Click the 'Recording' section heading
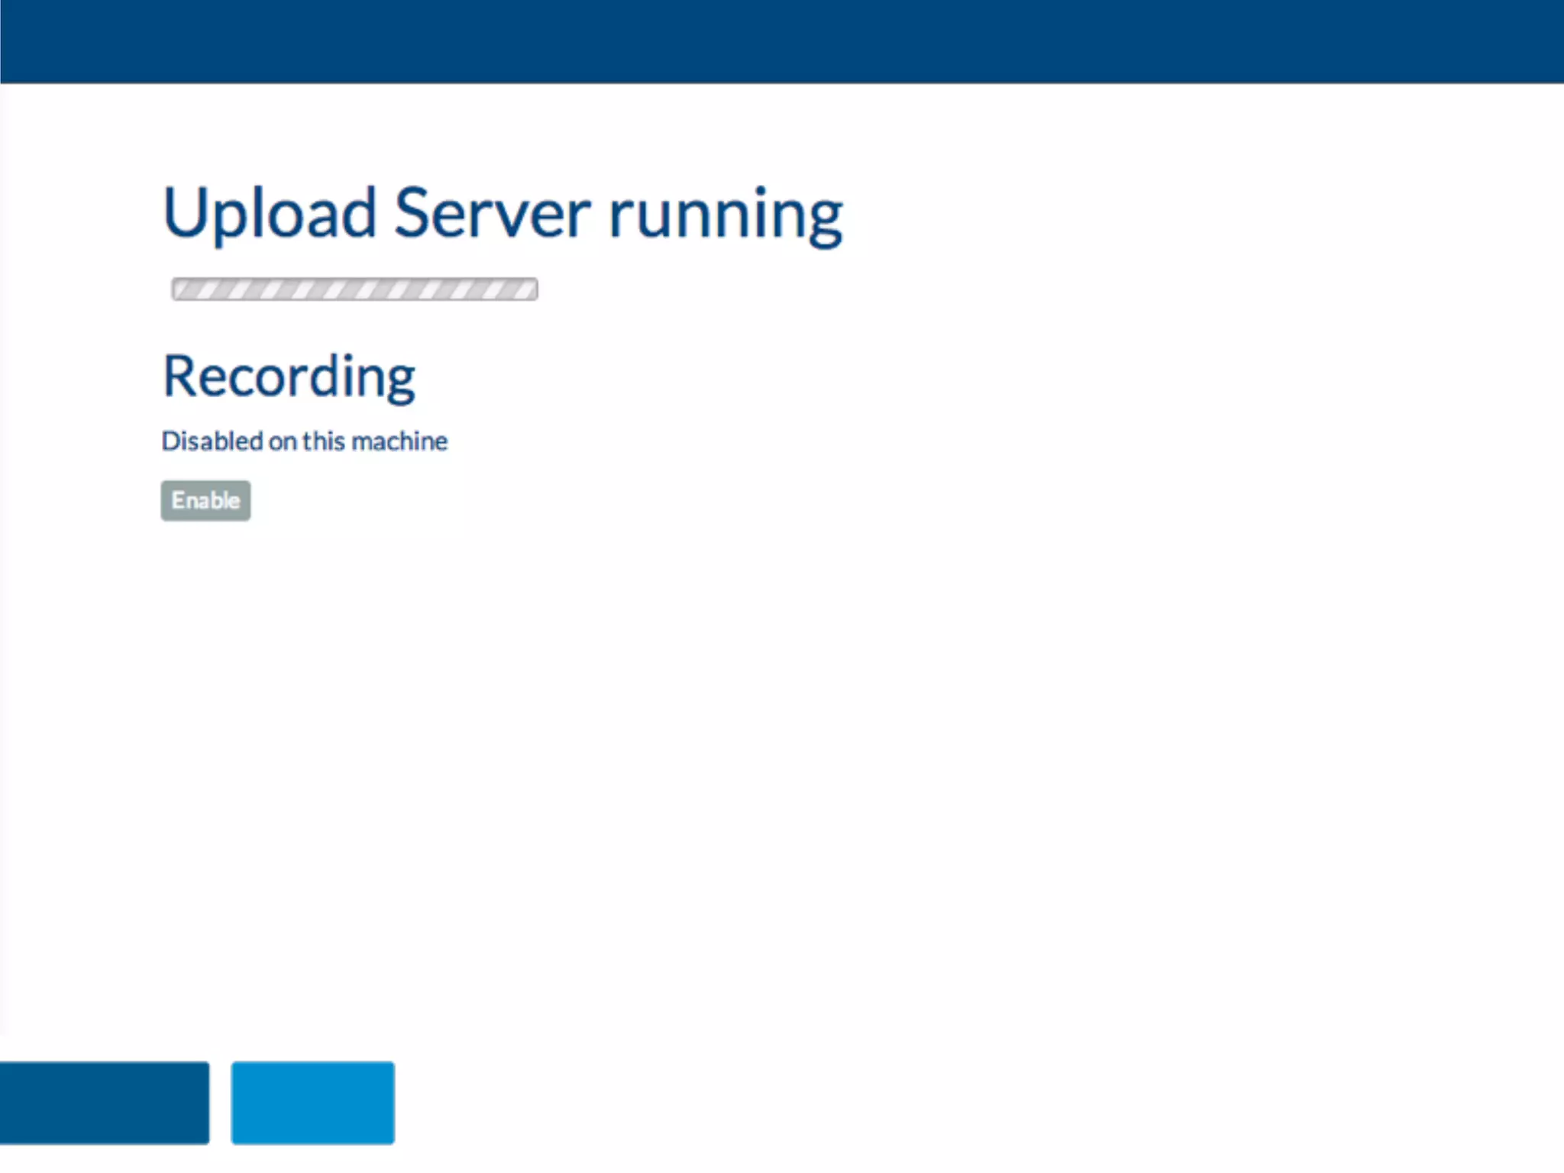1564x1173 pixels. [289, 376]
